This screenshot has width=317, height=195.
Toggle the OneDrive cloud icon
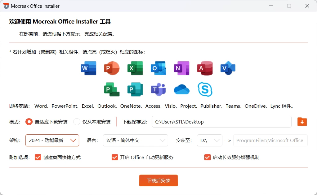[x=181, y=89]
